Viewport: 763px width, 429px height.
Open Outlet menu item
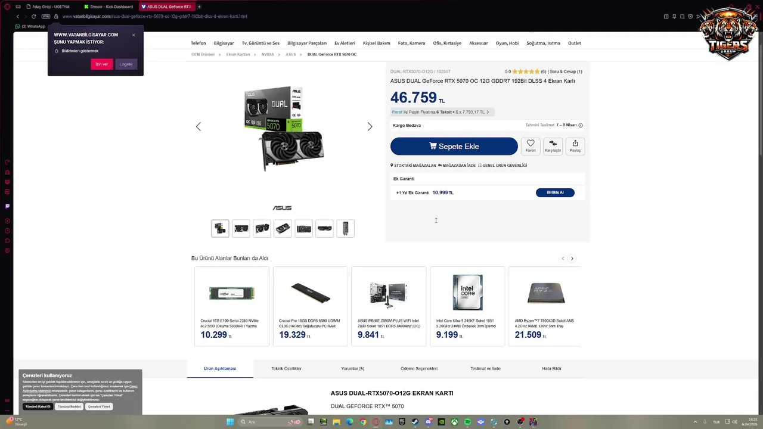coord(575,43)
